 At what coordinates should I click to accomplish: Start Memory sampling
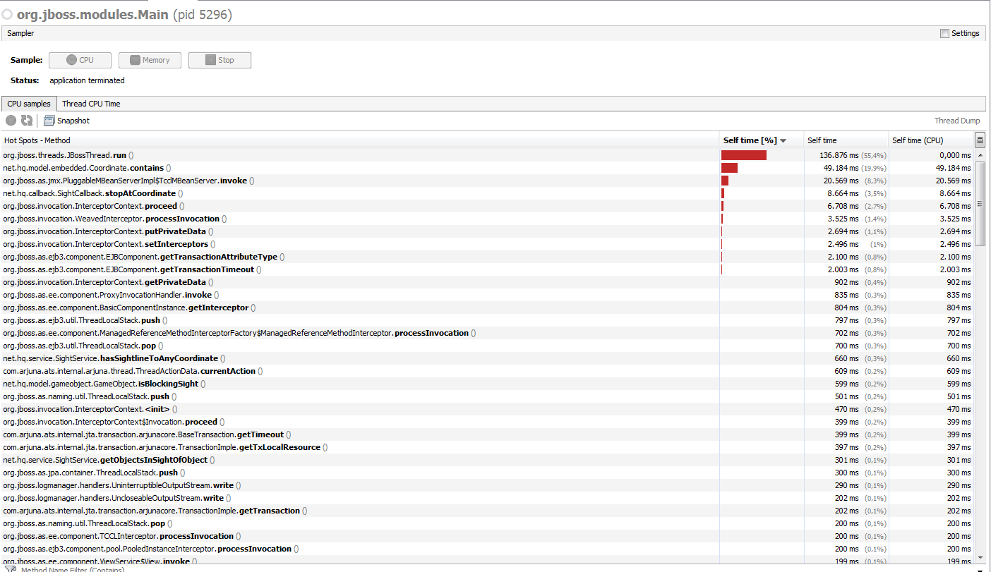coord(150,60)
